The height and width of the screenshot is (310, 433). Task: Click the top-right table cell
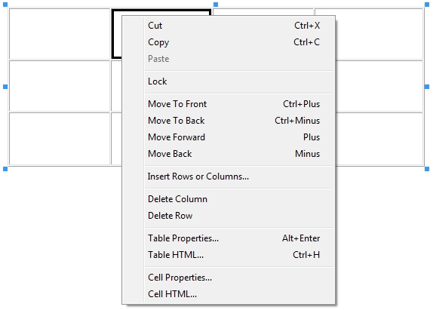(379, 34)
